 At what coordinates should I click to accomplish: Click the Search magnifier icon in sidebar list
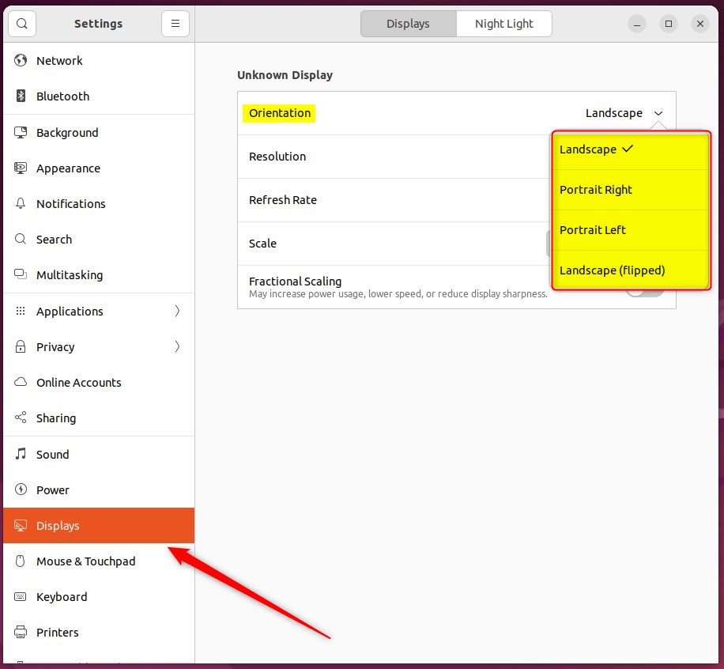[x=21, y=239]
